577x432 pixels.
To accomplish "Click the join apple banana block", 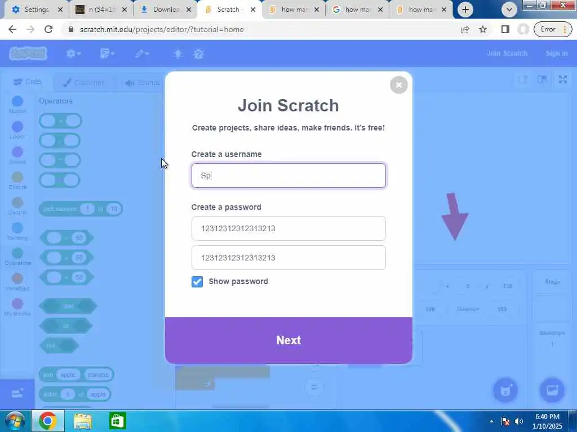I will click(x=76, y=375).
